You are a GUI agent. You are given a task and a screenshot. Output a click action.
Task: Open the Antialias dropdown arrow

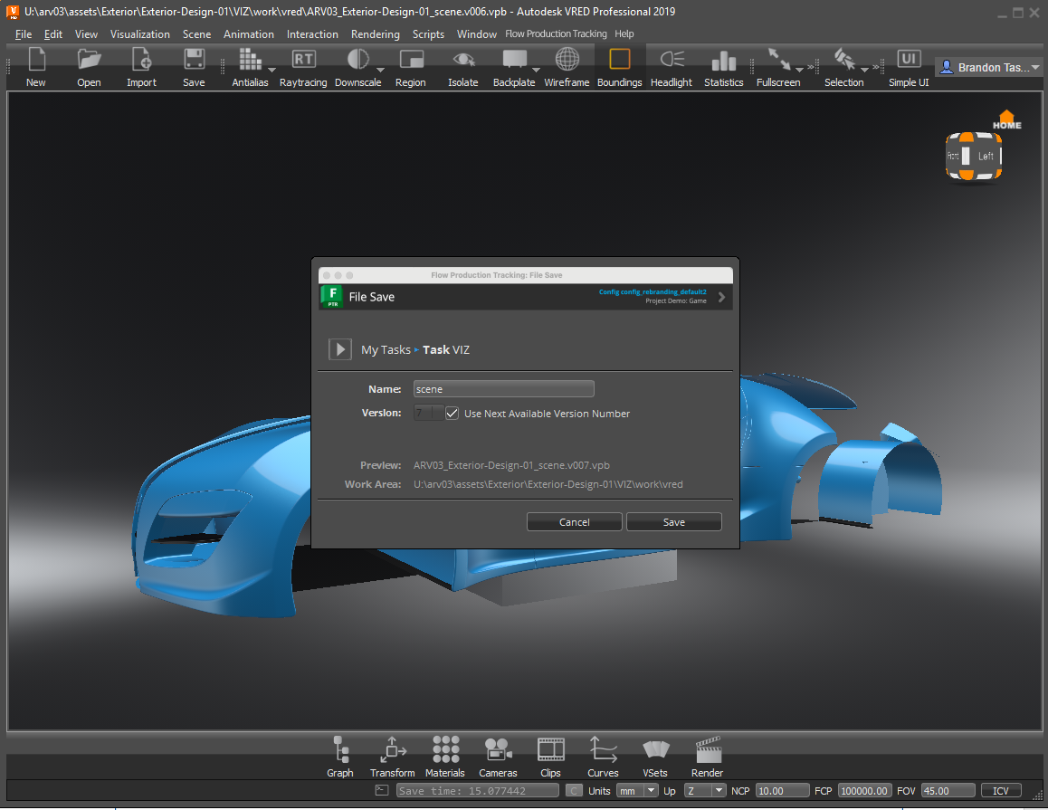click(272, 70)
